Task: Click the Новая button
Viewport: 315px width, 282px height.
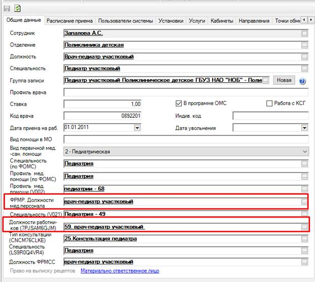Action: [284, 80]
